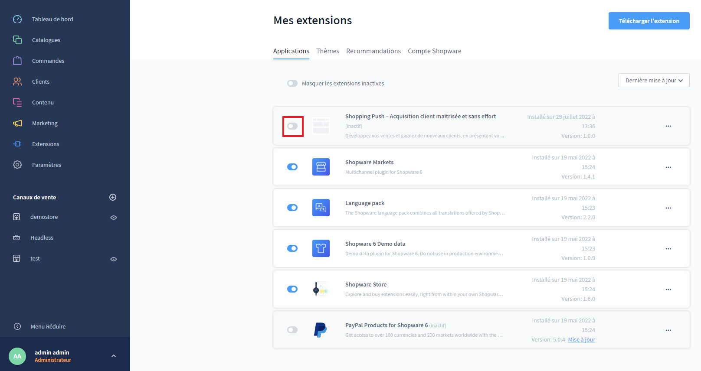Image resolution: width=701 pixels, height=371 pixels.
Task: Click the Clients people icon
Action: click(x=17, y=81)
